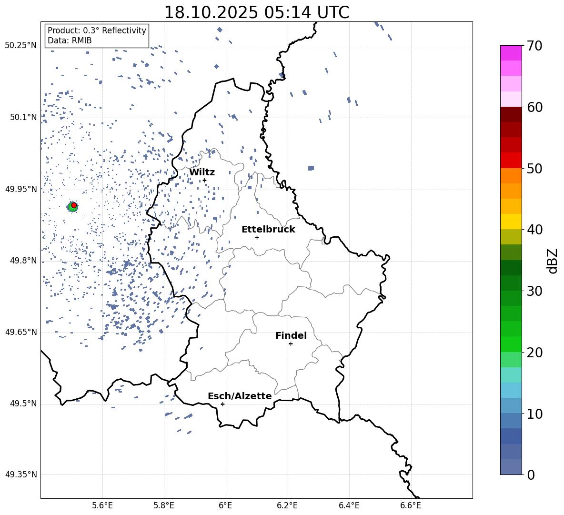The height and width of the screenshot is (515, 564).
Task: Click the dBZ colorbar axis label
Action: tap(553, 261)
